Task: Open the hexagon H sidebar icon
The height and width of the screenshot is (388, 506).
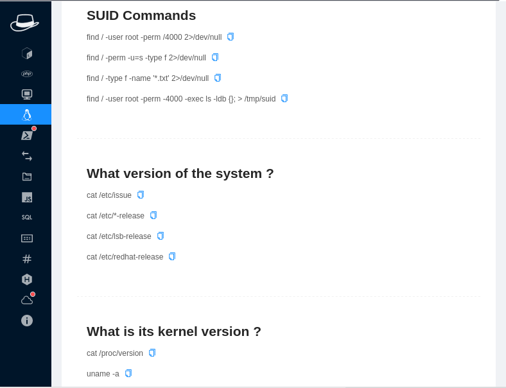Action: click(x=27, y=279)
